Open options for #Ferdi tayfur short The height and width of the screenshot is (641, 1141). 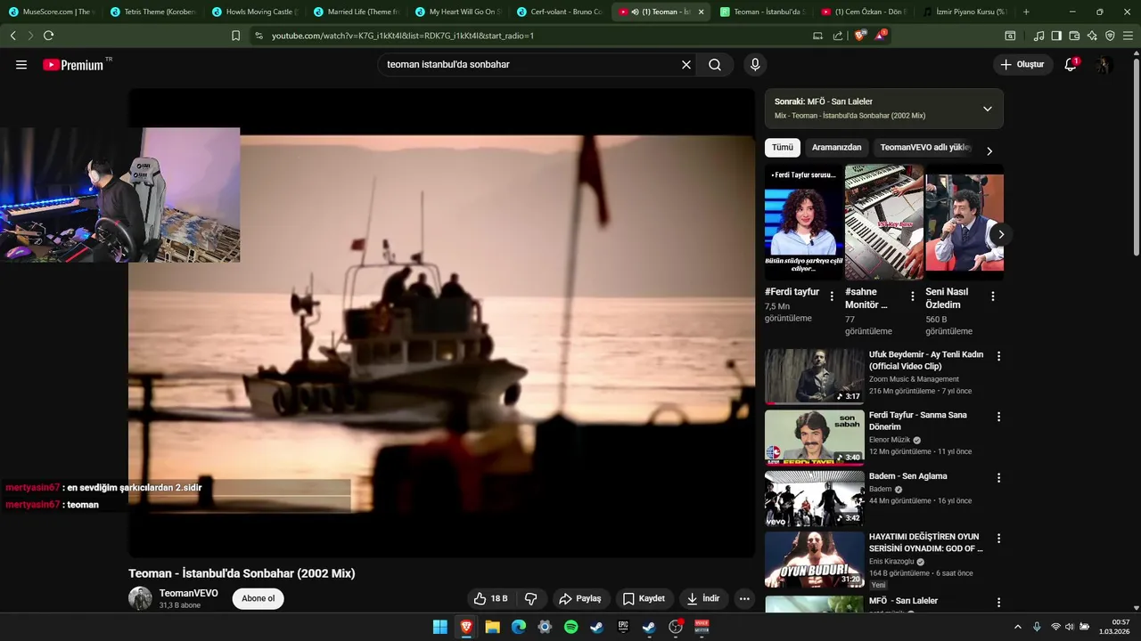pos(832,296)
